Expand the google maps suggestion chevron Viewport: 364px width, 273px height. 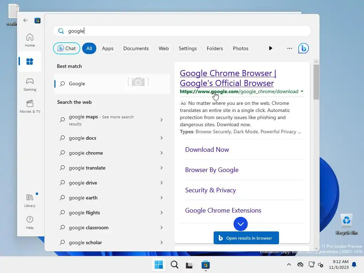click(162, 120)
